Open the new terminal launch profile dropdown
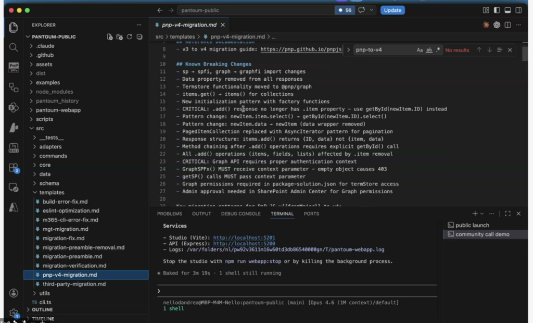533x323 pixels. [482, 214]
